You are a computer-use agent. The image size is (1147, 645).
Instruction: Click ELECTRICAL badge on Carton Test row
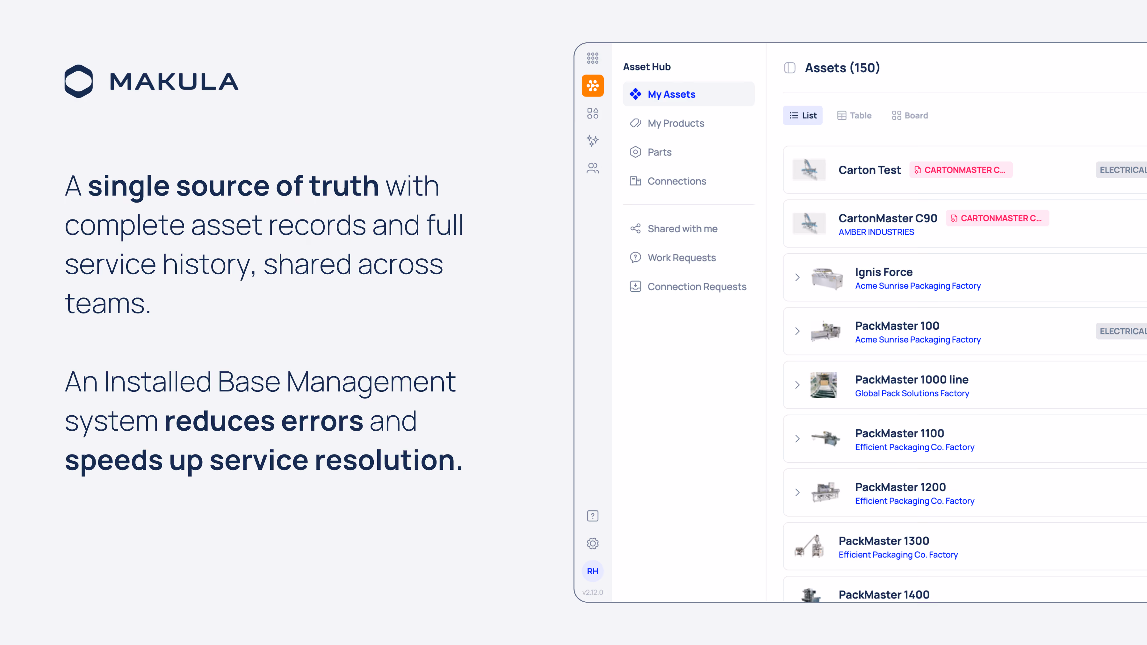coord(1122,170)
